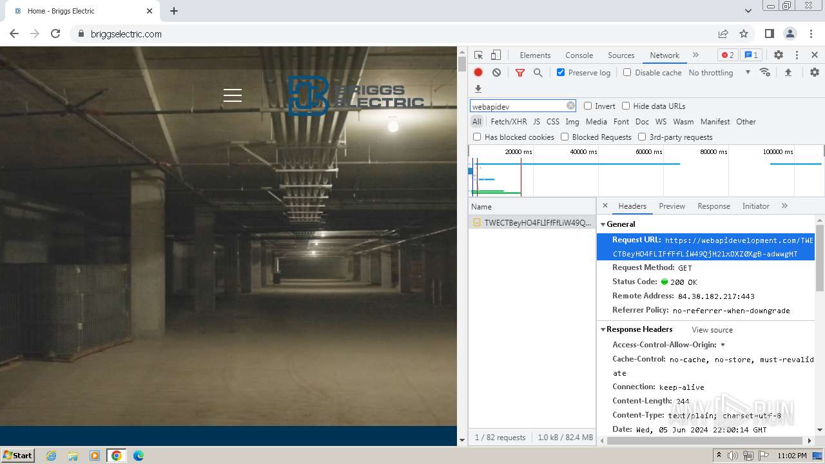Viewport: 825px width, 464px height.
Task: Switch to the Console panel
Action: click(x=579, y=55)
